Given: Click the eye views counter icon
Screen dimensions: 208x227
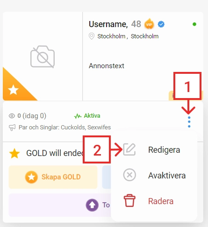Looking at the screenshot, I should (12, 116).
